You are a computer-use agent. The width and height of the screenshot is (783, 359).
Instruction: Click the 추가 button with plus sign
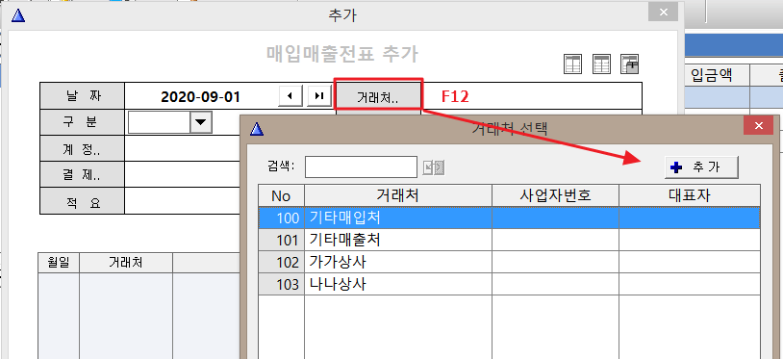click(x=701, y=167)
